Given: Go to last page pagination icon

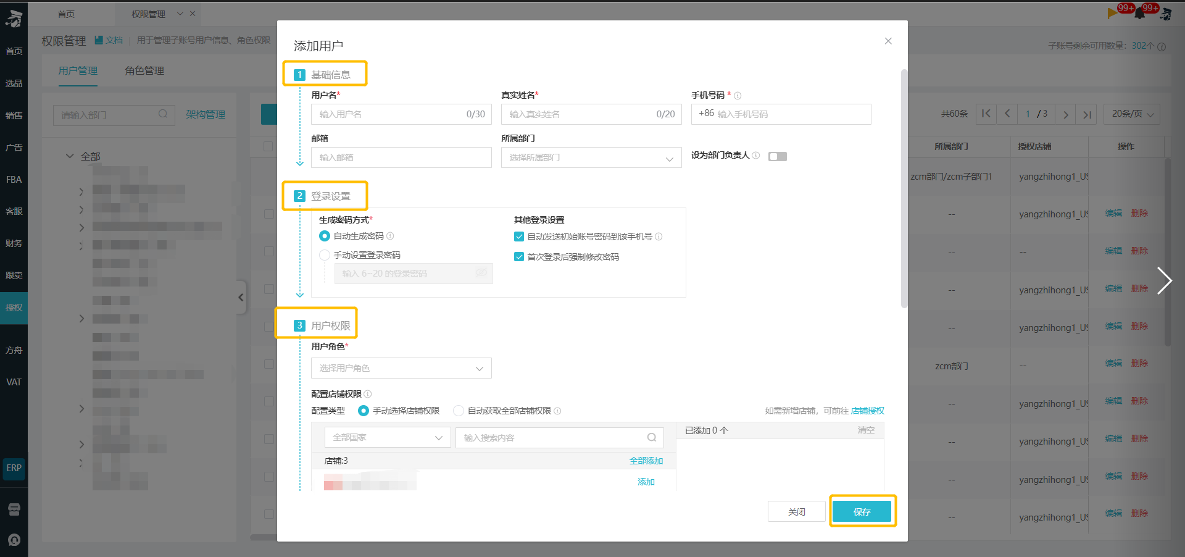Looking at the screenshot, I should [x=1086, y=114].
